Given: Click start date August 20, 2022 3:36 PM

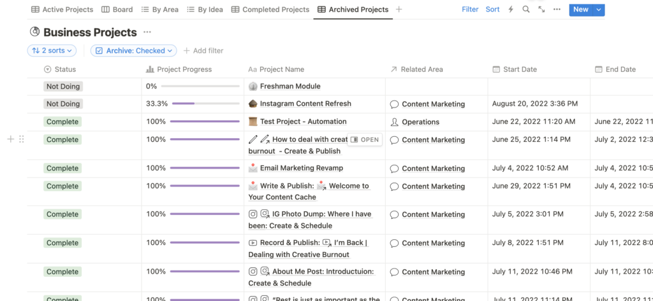Looking at the screenshot, I should [x=535, y=104].
